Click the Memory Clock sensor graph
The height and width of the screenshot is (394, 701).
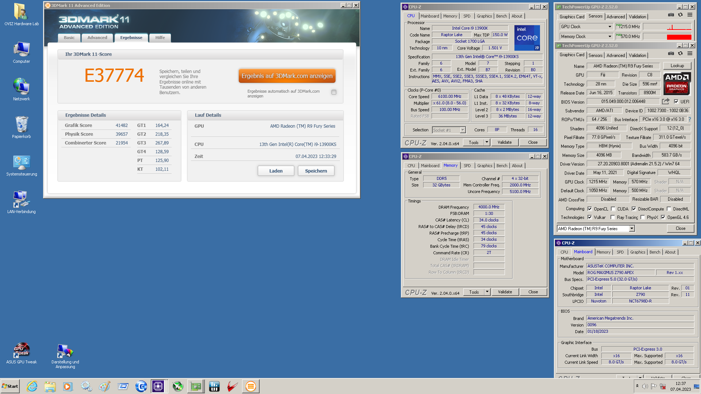tap(667, 36)
